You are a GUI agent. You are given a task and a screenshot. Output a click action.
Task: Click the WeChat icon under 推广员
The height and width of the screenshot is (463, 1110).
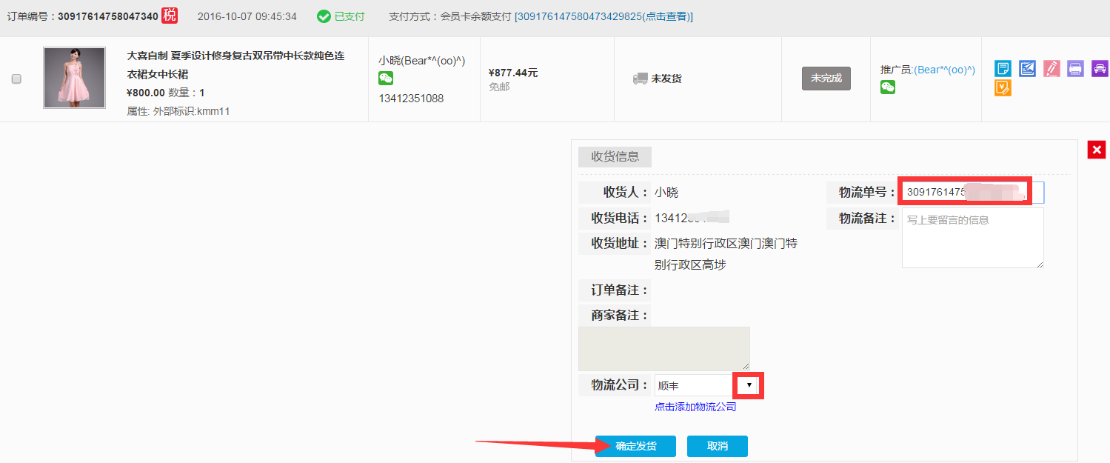[887, 87]
